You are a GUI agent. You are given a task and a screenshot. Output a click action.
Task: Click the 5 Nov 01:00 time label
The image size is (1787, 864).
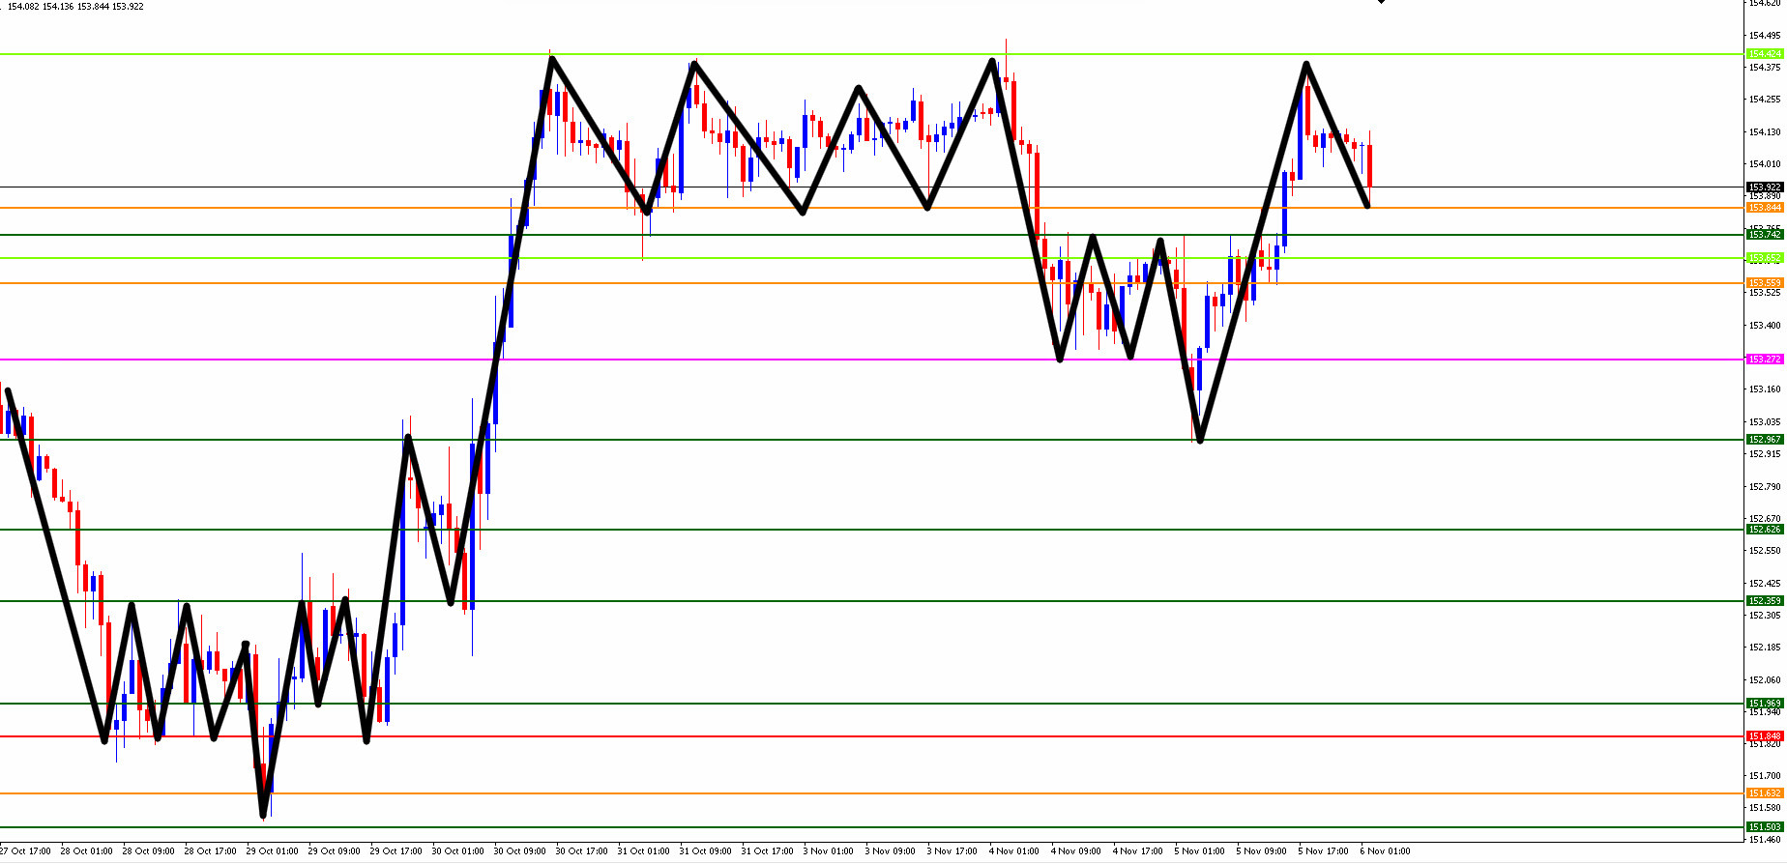tap(1199, 851)
